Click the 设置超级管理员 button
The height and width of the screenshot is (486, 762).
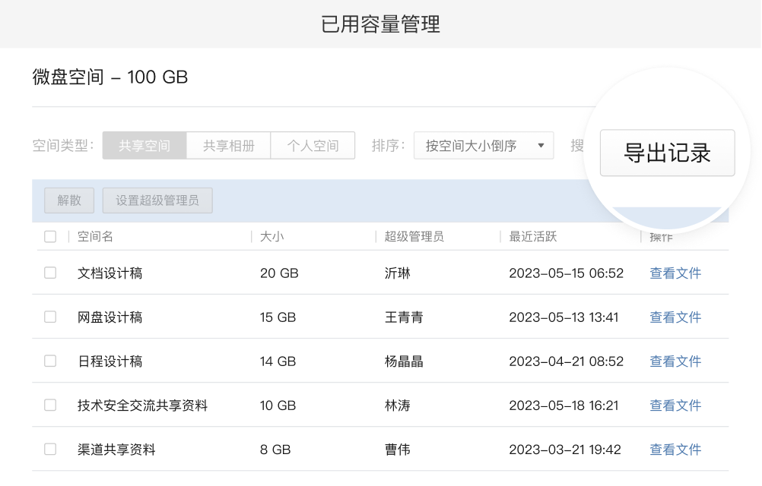(x=157, y=200)
